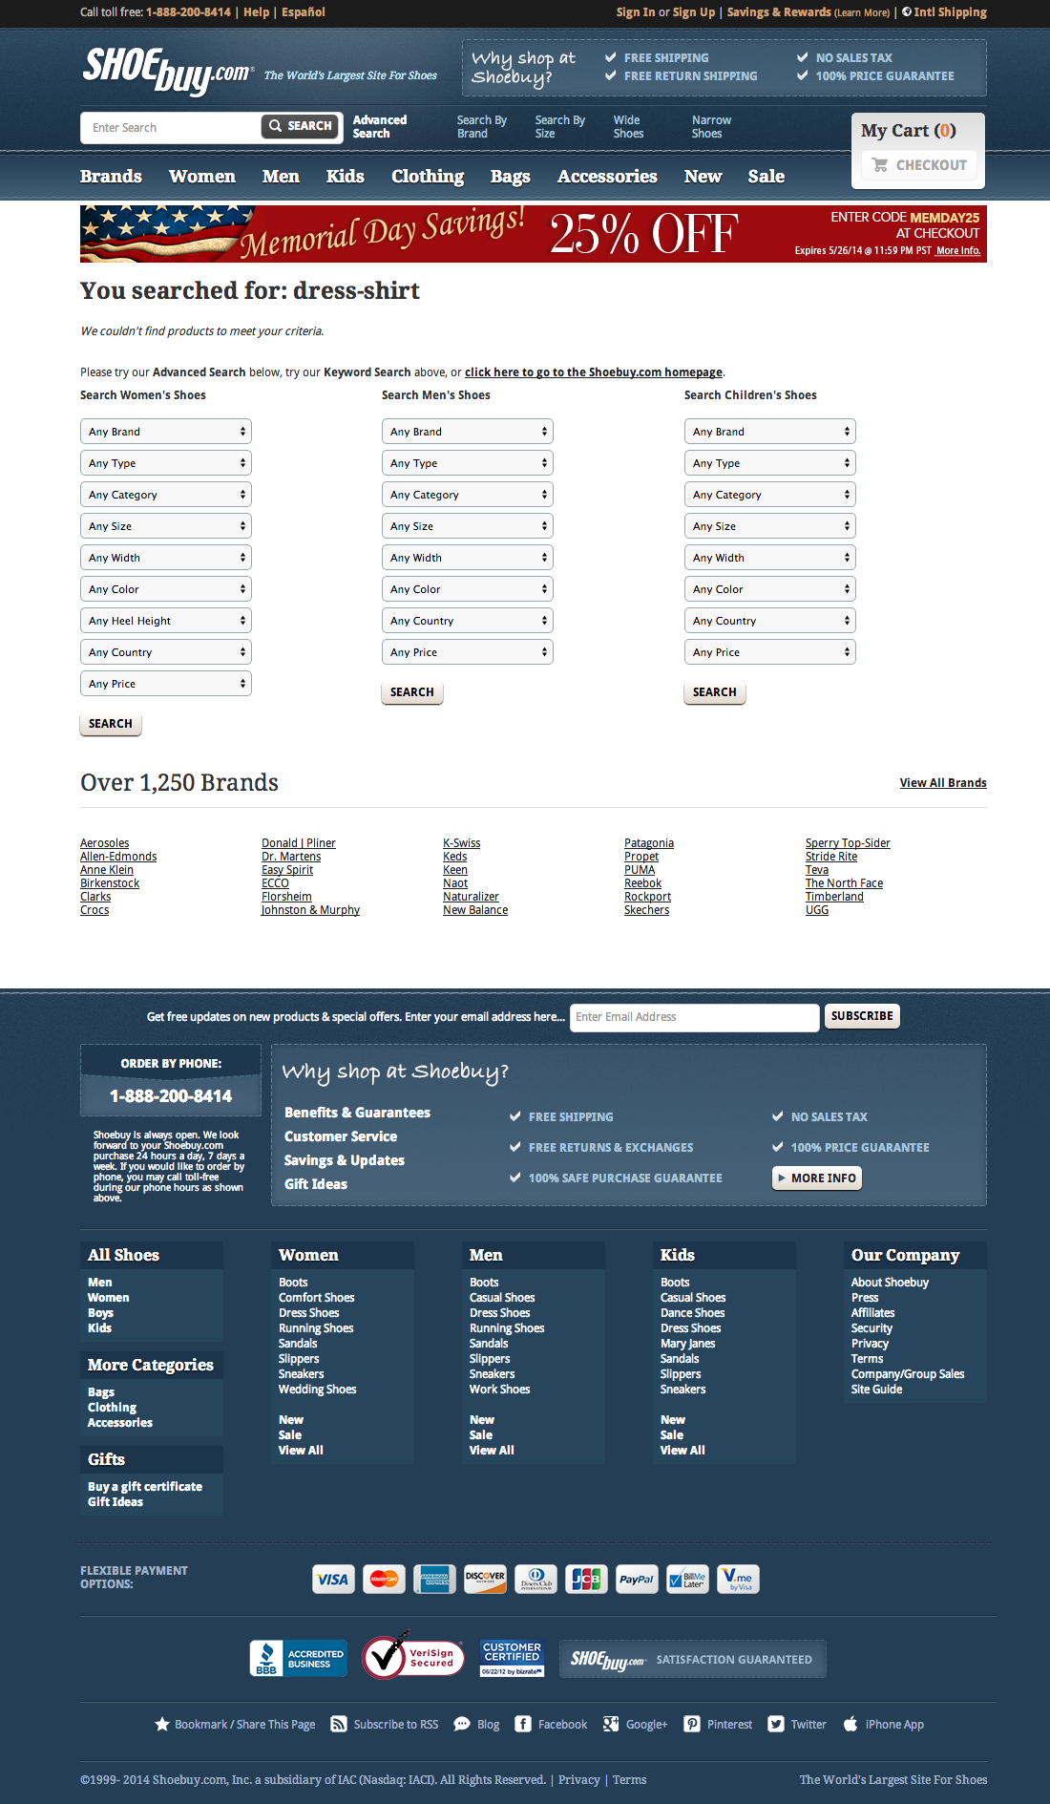
Task: Open the BBB Accredited Business badge
Action: (298, 1659)
